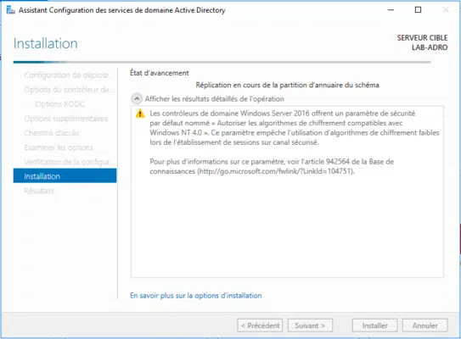Screen dimensions: 461x339
Task: Minimize the wizard window
Action: pos(391,10)
